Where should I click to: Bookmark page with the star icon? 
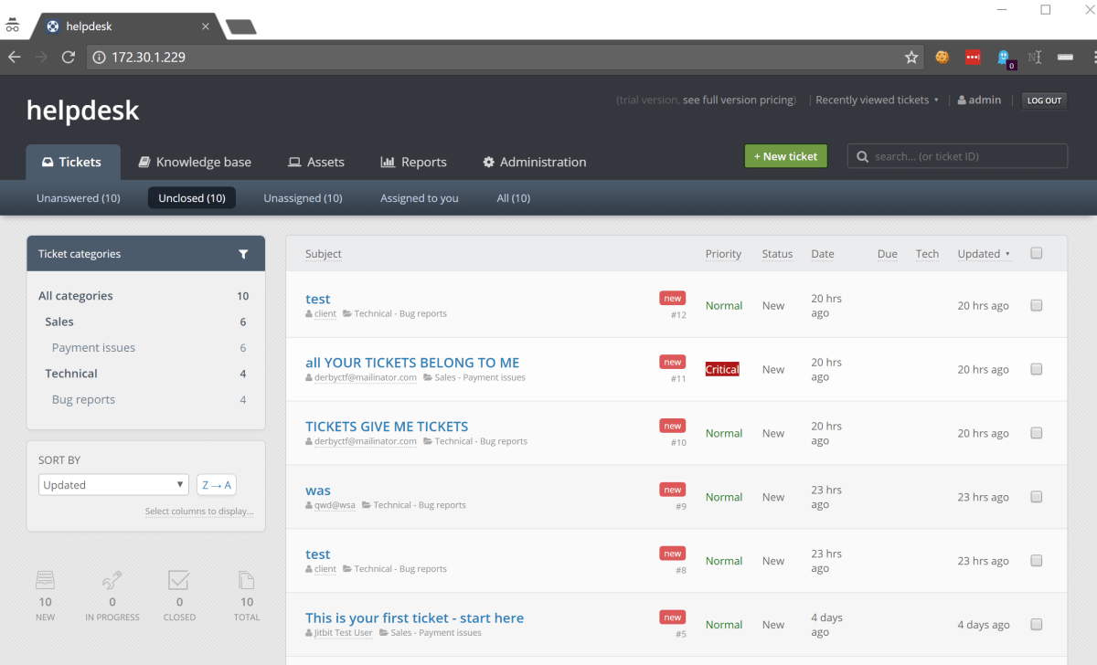(x=911, y=57)
